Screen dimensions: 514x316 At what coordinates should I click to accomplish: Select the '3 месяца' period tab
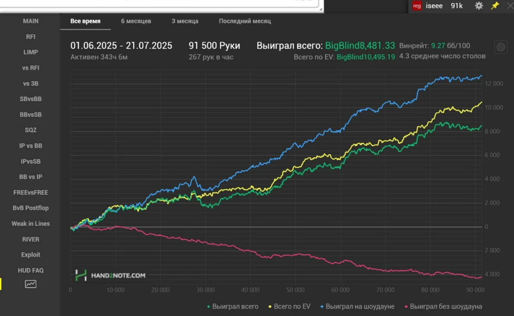coord(185,21)
